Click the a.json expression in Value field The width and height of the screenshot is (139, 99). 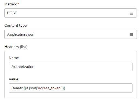[31, 88]
